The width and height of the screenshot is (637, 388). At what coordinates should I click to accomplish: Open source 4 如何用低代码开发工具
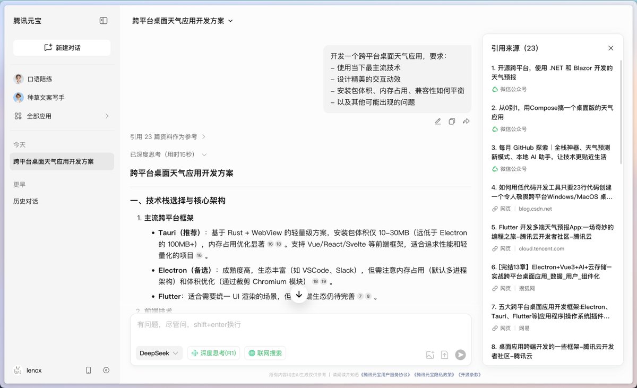(552, 192)
